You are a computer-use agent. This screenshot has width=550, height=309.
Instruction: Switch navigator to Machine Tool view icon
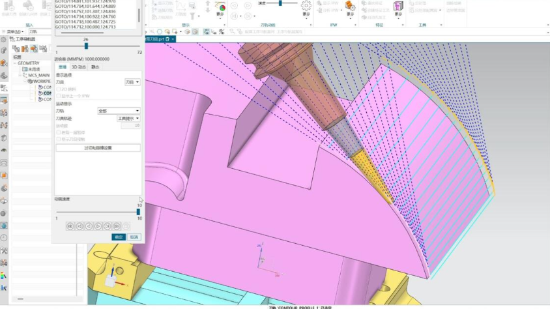coord(25,48)
